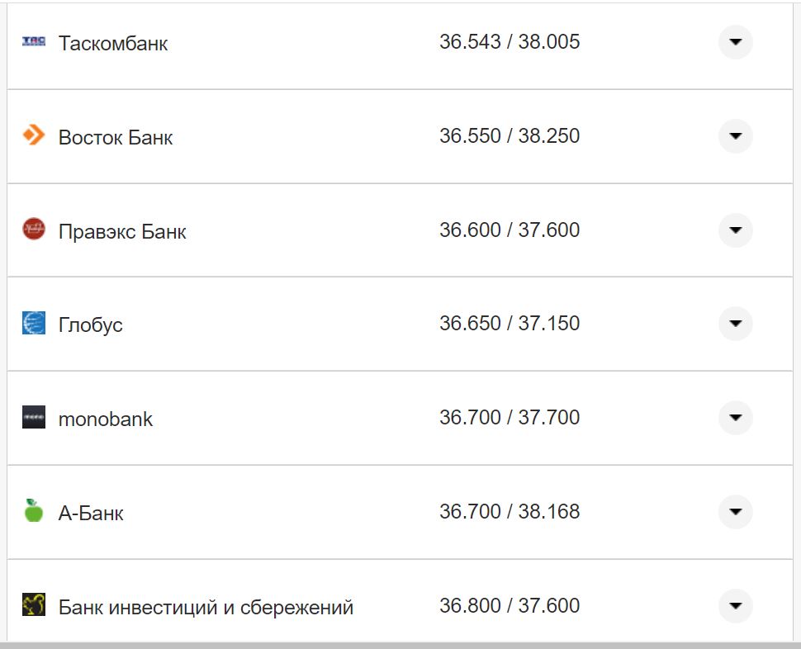
Task: Click the blue Глобус globe logo
Action: pos(34,323)
